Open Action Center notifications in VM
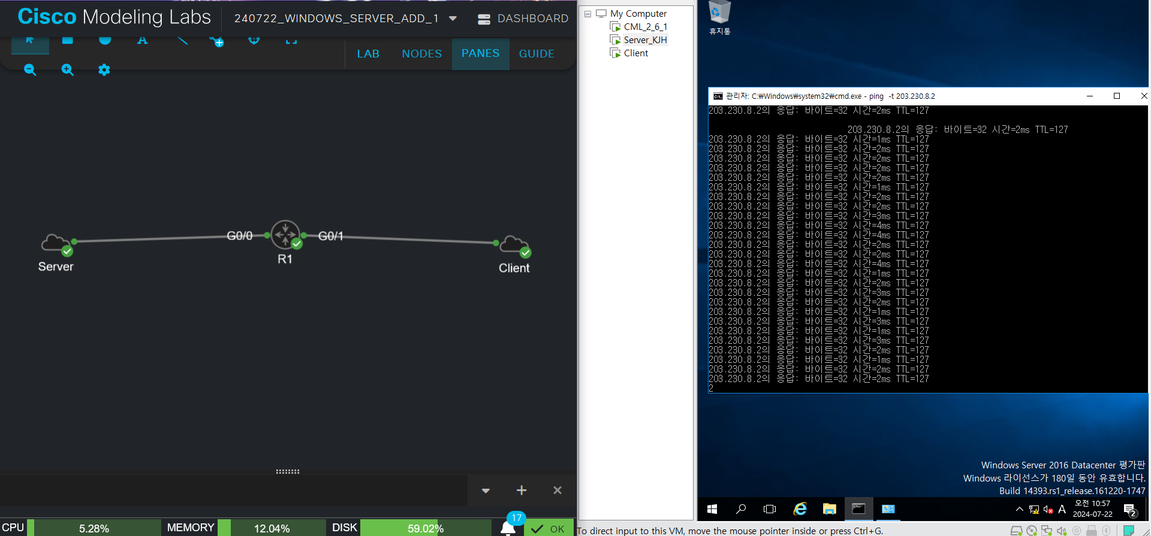The width and height of the screenshot is (1151, 536). [1131, 510]
